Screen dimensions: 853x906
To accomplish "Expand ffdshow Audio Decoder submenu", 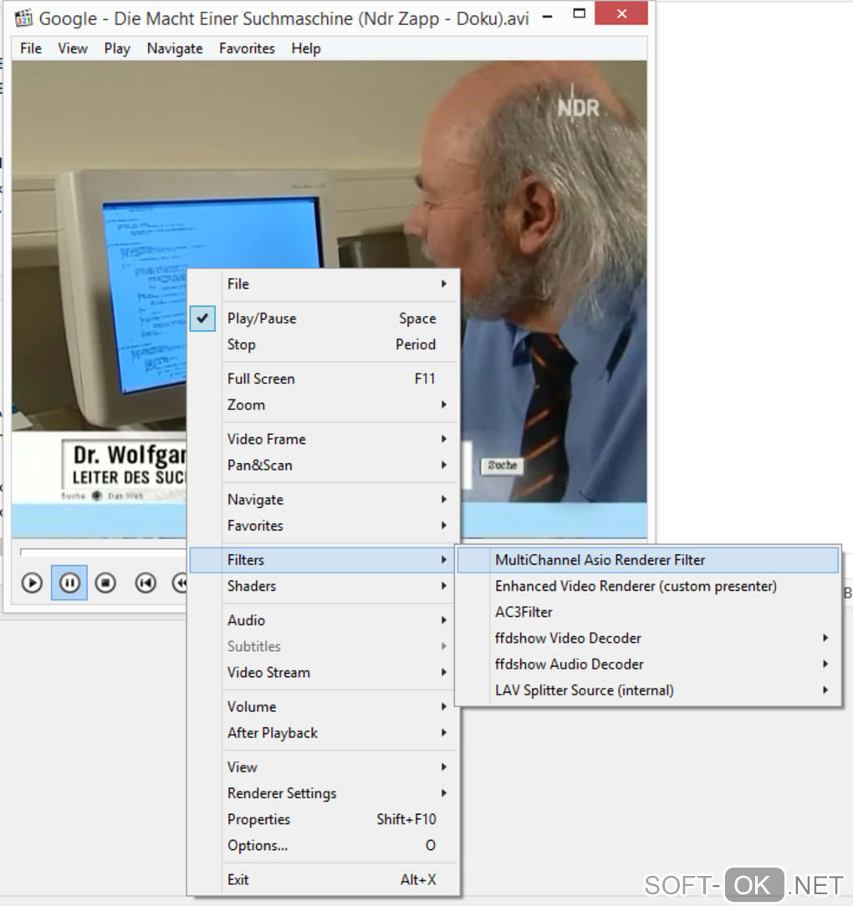I will [648, 664].
